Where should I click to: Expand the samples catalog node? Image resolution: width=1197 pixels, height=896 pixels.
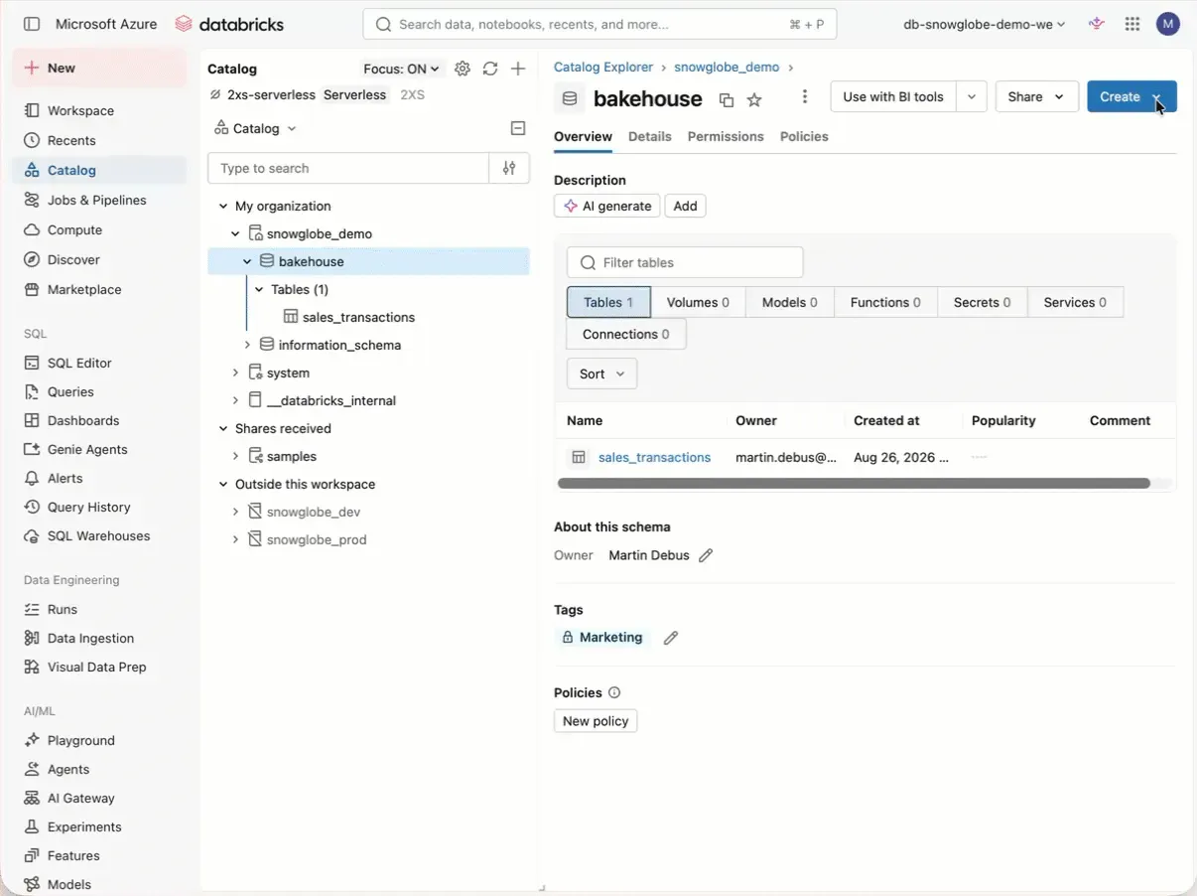235,456
